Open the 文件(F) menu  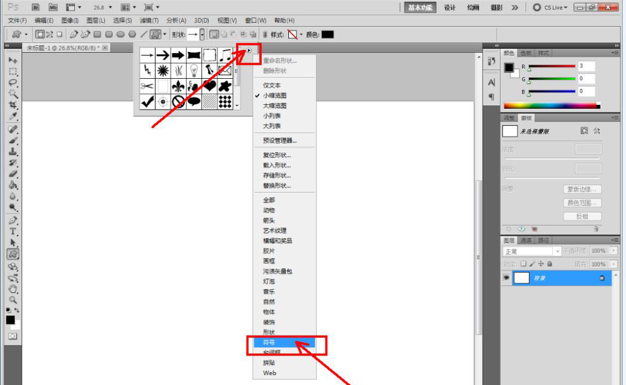click(x=17, y=20)
